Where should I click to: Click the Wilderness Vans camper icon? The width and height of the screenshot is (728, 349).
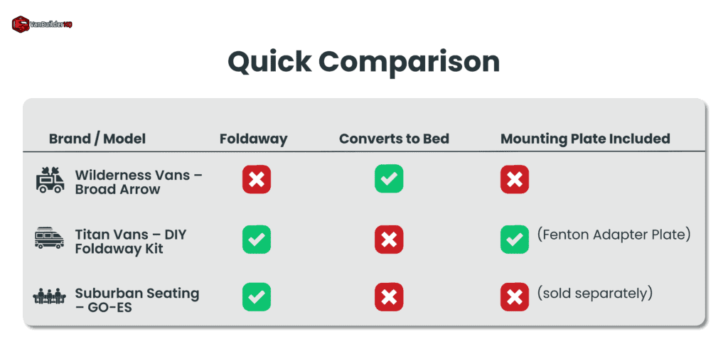50,181
